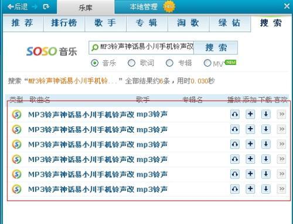This screenshot has width=293, height=224.
Task: Select the 音乐 radio button
Action: (95, 63)
